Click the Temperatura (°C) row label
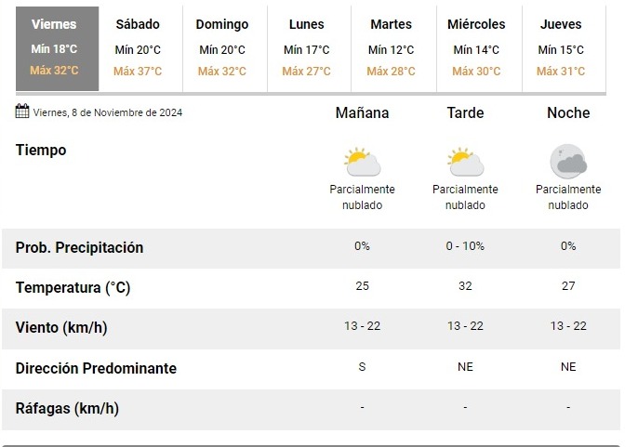Screen dimensions: 638x447 [73, 288]
